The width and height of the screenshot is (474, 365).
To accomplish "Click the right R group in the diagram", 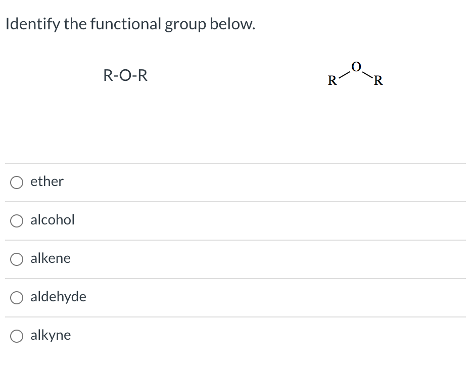I will [378, 81].
